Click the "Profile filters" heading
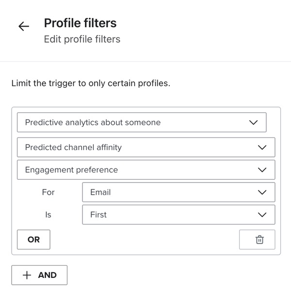The width and height of the screenshot is (291, 307). tap(80, 23)
